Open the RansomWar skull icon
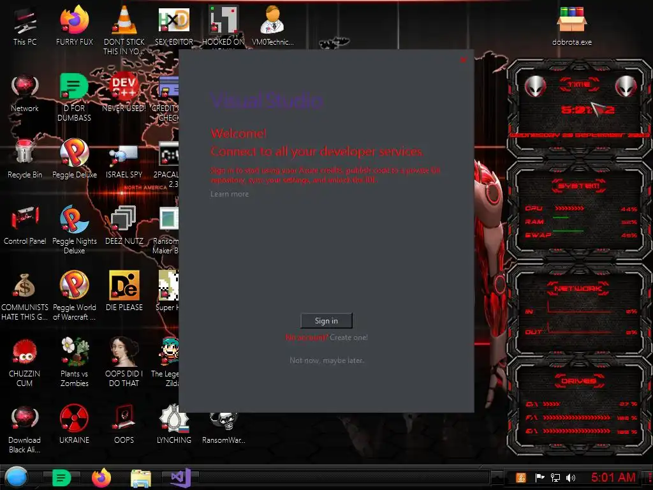The image size is (653, 490). (223, 427)
